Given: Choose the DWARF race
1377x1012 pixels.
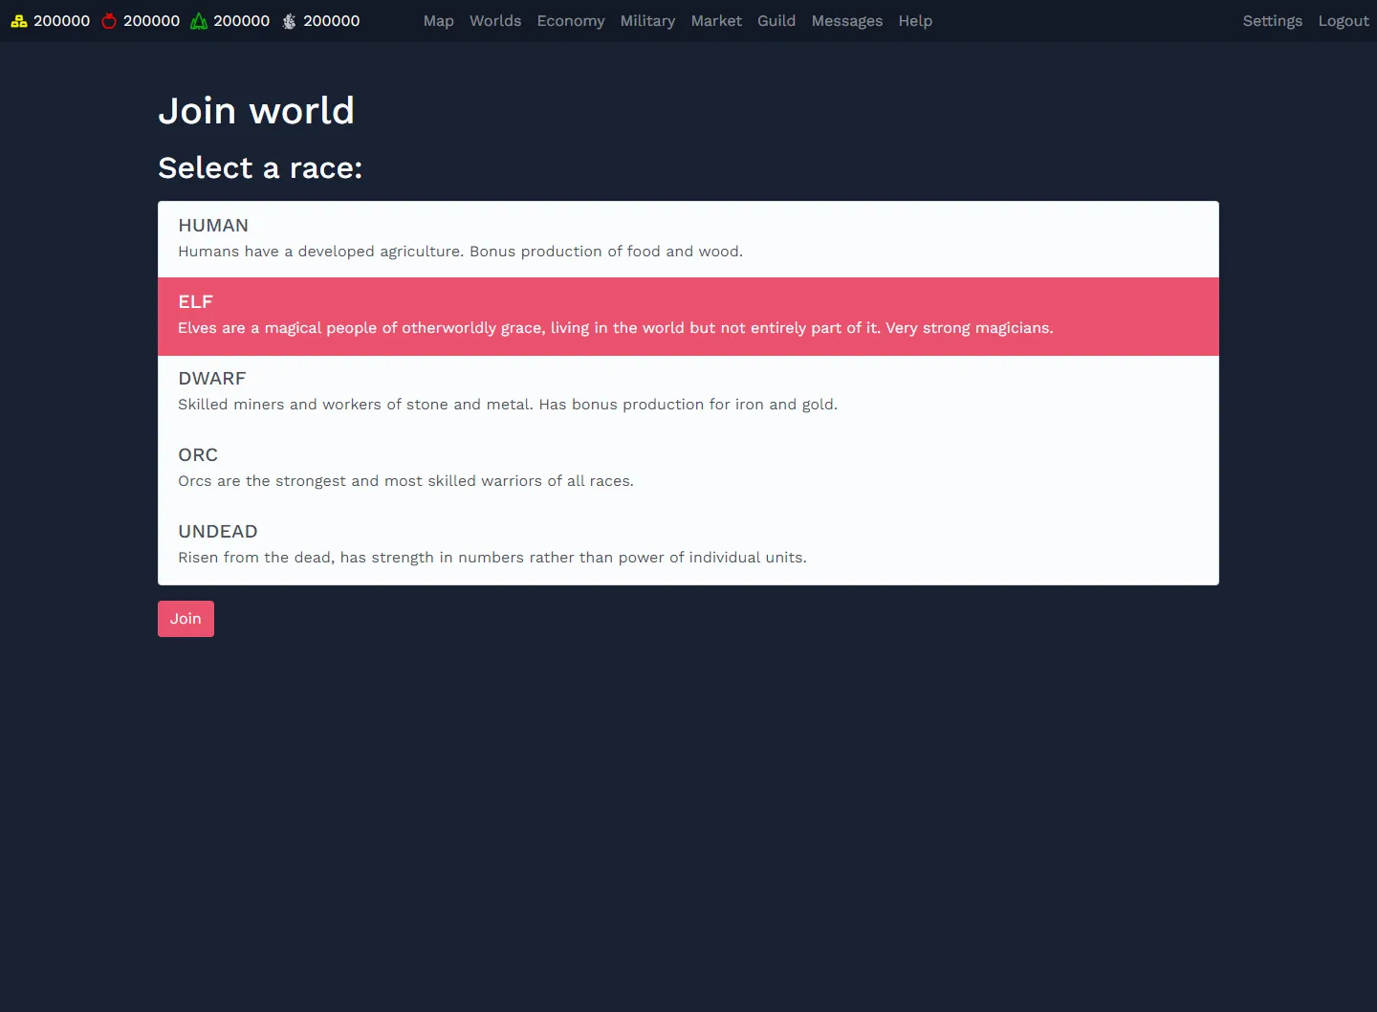Looking at the screenshot, I should click(688, 393).
